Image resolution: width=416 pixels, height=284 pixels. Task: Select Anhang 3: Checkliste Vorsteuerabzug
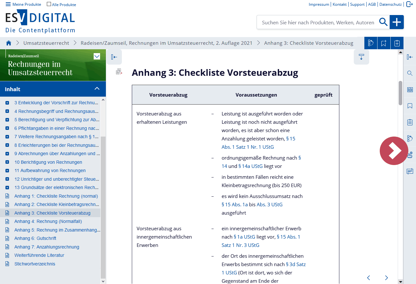52,213
